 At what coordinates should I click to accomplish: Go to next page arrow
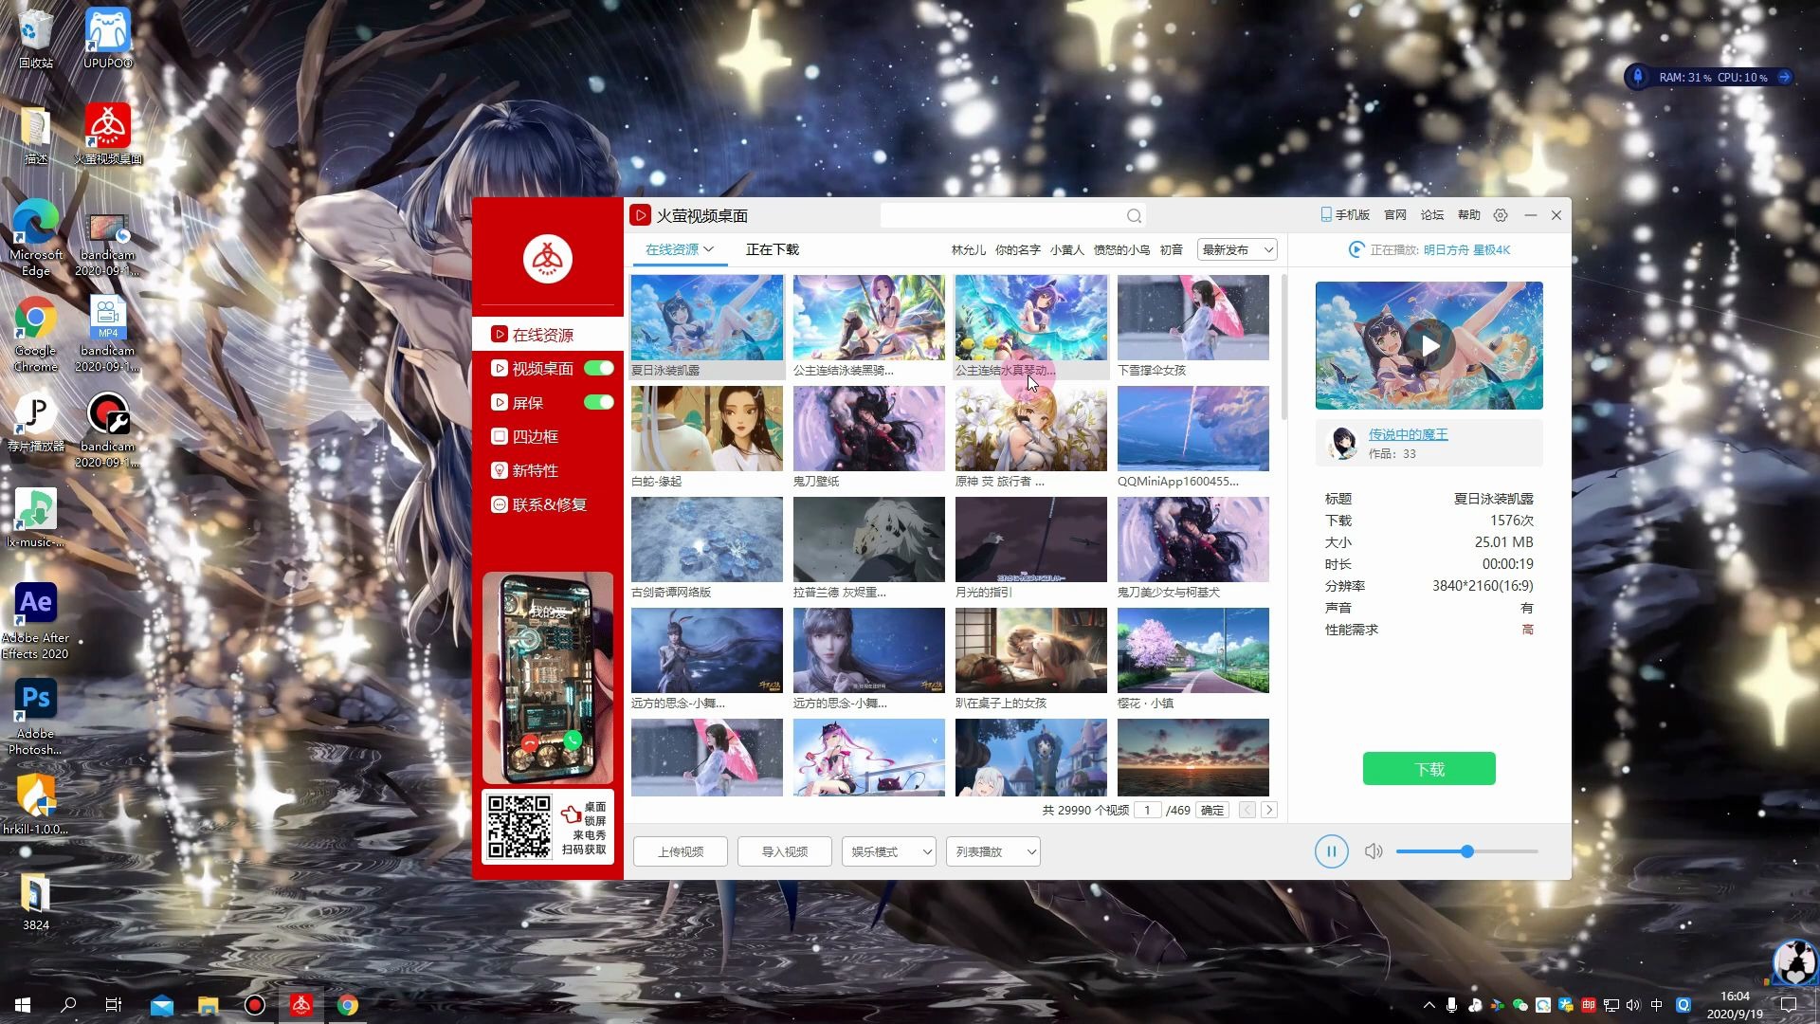(x=1269, y=810)
